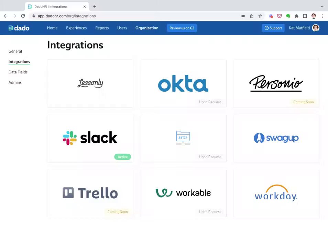Open the Lessonly integration card
The height and width of the screenshot is (247, 328).
[x=90, y=83]
